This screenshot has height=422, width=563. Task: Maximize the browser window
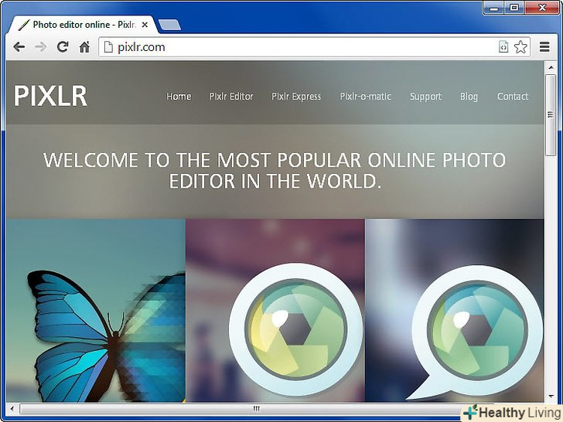pyautogui.click(x=514, y=8)
